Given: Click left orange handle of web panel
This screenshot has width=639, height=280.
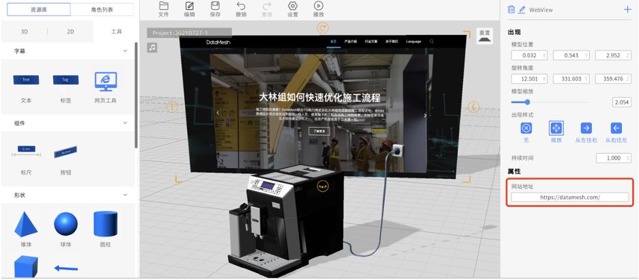Looking at the screenshot, I should [x=173, y=107].
